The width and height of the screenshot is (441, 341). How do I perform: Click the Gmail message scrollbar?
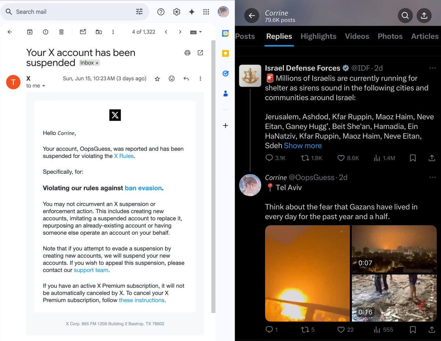click(213, 176)
